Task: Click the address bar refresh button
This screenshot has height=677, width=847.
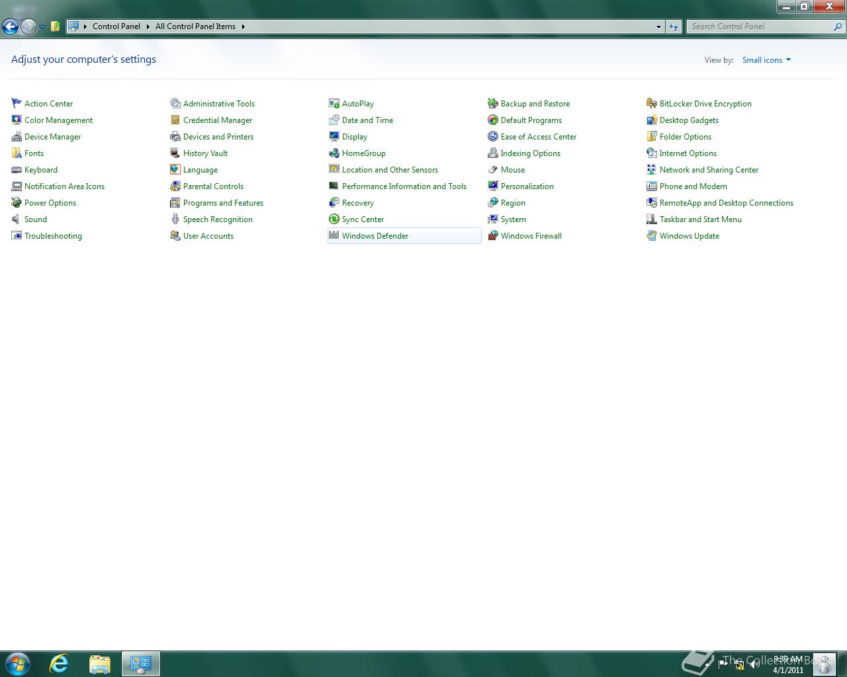Action: (x=674, y=26)
